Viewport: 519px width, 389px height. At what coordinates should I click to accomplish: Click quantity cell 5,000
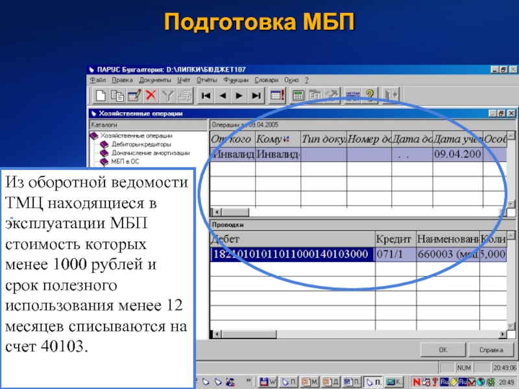[493, 254]
